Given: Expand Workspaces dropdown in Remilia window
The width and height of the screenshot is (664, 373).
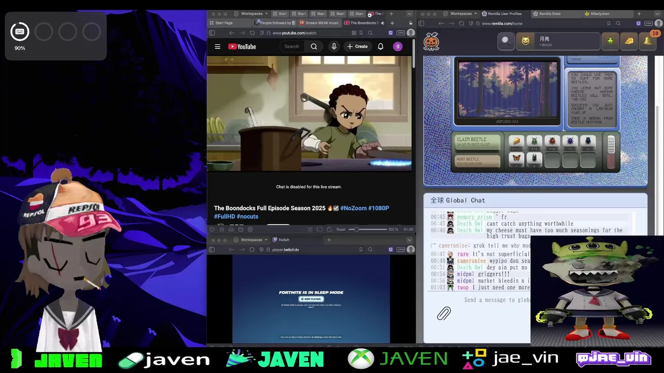Looking at the screenshot, I should tap(461, 14).
